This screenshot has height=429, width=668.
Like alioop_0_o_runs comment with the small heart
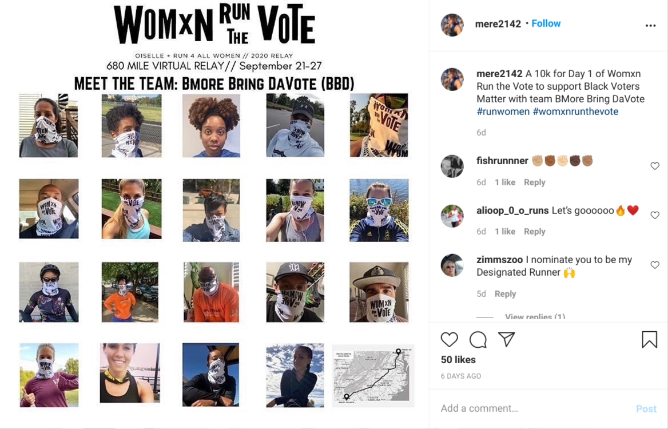point(655,215)
